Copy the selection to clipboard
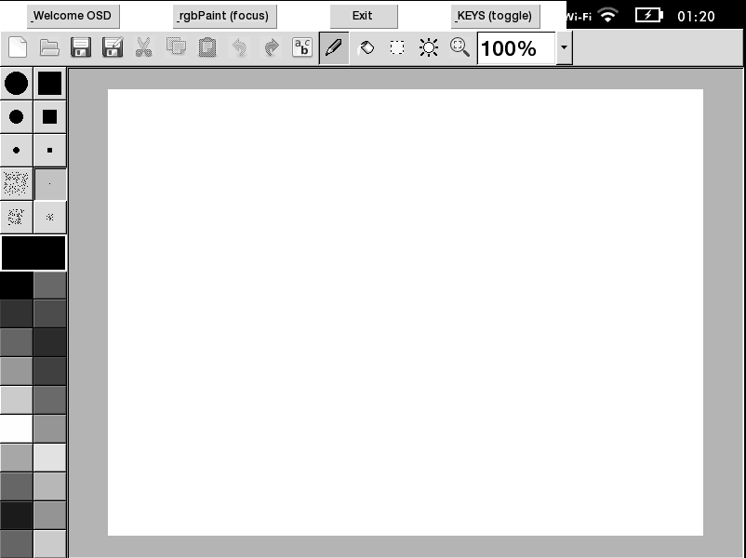This screenshot has width=746, height=558. pyautogui.click(x=176, y=47)
